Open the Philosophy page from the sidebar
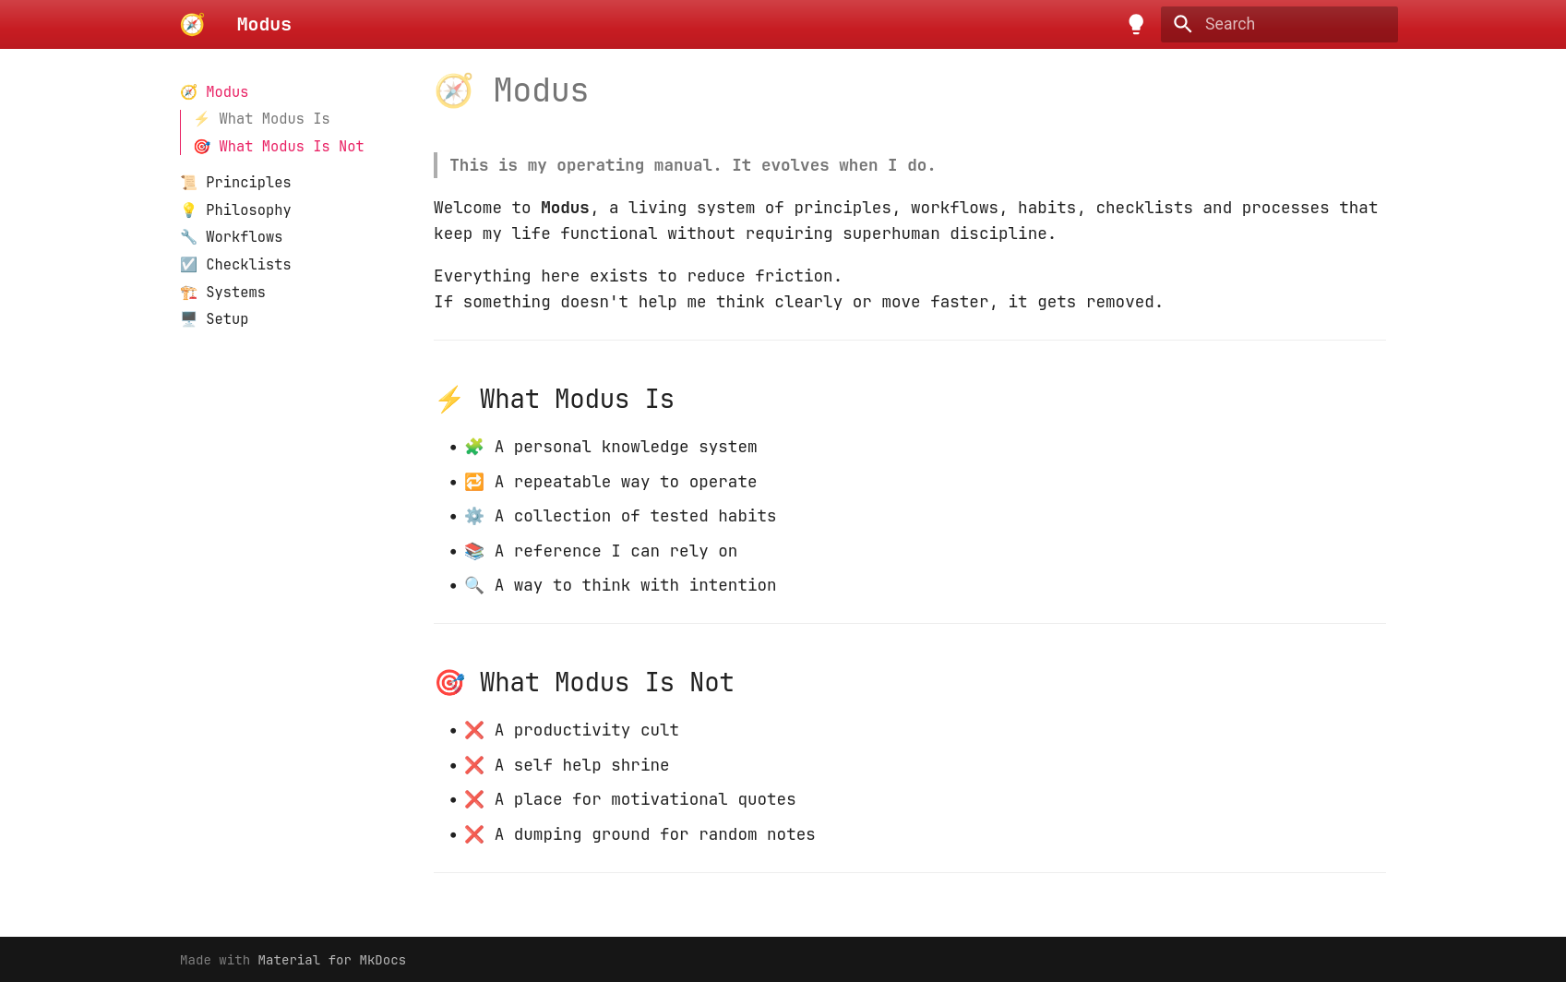 (x=247, y=210)
